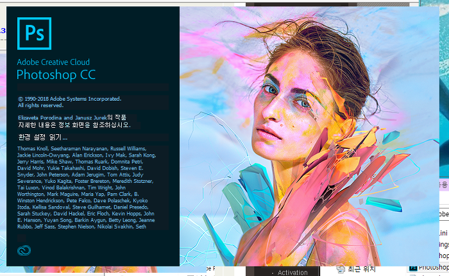This screenshot has height=276, width=449.
Task: Open '최근 위치' in the background file dialog
Action: pos(361,269)
